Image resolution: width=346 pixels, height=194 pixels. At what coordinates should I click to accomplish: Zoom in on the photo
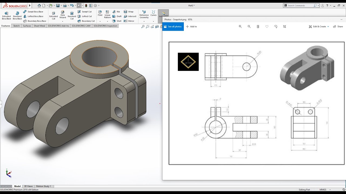(240, 27)
